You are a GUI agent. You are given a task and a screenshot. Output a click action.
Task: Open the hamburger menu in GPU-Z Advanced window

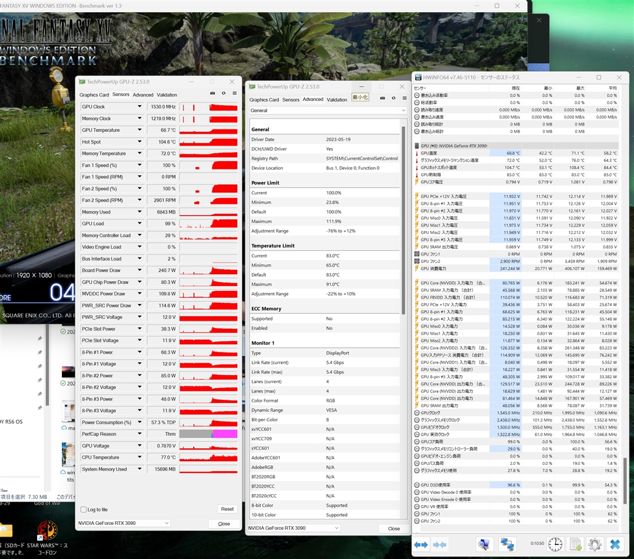(403, 98)
